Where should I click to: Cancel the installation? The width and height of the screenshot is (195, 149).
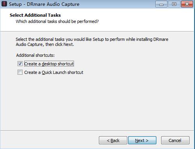tap(175, 140)
